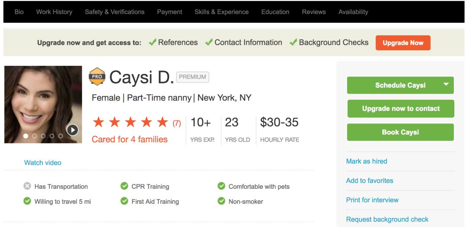The width and height of the screenshot is (466, 227).
Task: Select the last photo carousel dot
Action: (60, 136)
